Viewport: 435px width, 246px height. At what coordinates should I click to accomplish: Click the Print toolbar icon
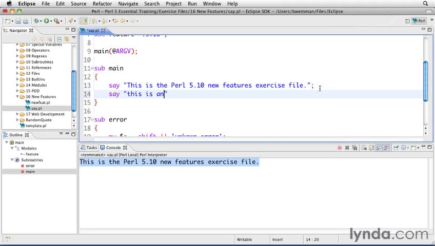[x=26, y=21]
